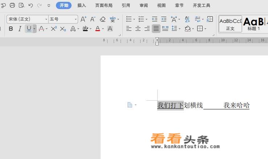The height and width of the screenshot is (159, 268).
Task: Click the borders icon
Action: pos(200,29)
